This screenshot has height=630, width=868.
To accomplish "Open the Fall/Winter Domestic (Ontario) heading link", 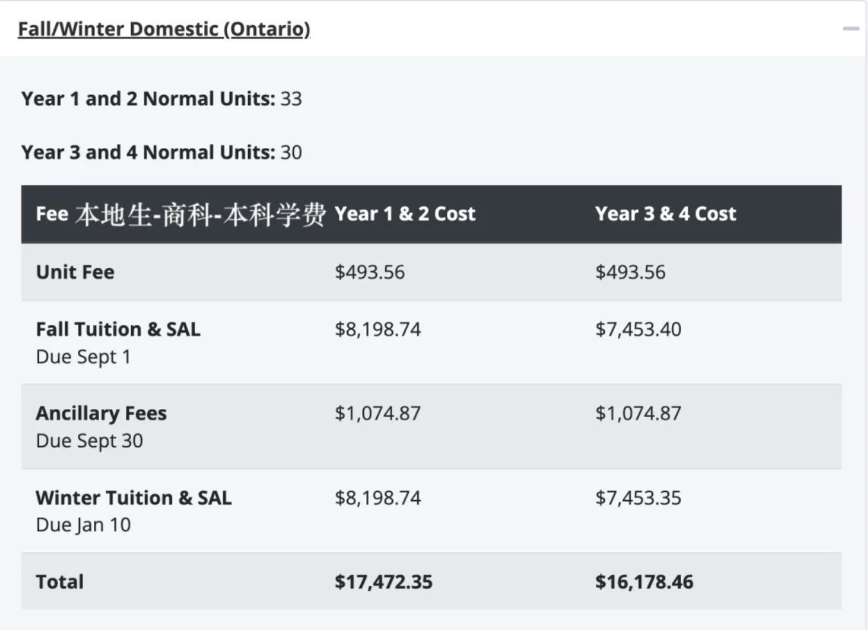I will coord(164,29).
